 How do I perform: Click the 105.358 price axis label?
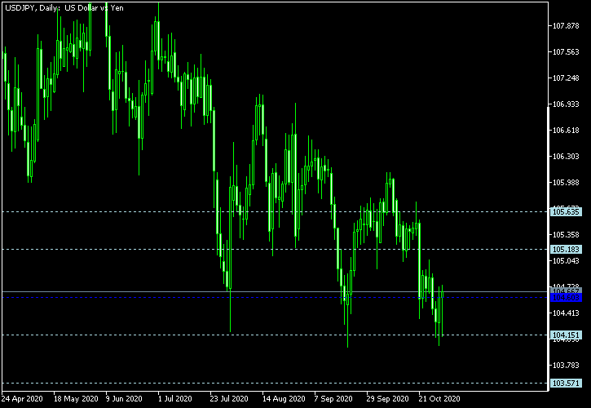566,235
